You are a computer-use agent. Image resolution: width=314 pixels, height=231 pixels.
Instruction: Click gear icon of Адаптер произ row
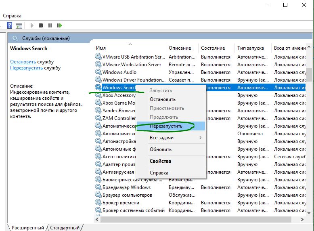tap(98, 164)
